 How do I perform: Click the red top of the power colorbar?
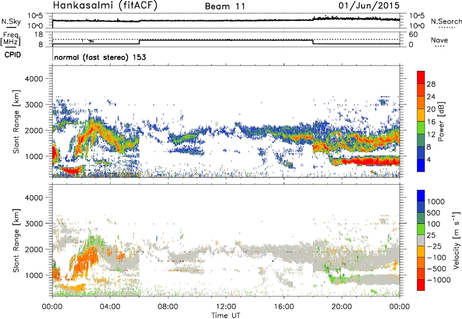[421, 78]
